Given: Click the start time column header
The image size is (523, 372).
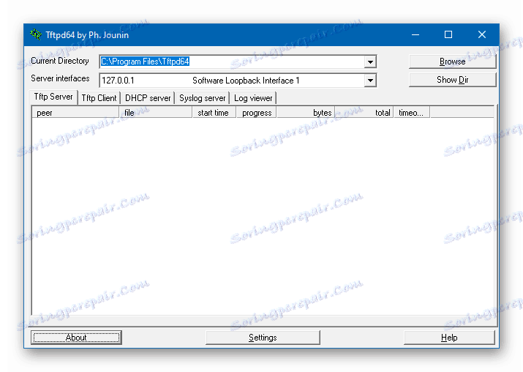Looking at the screenshot, I should click(x=214, y=113).
